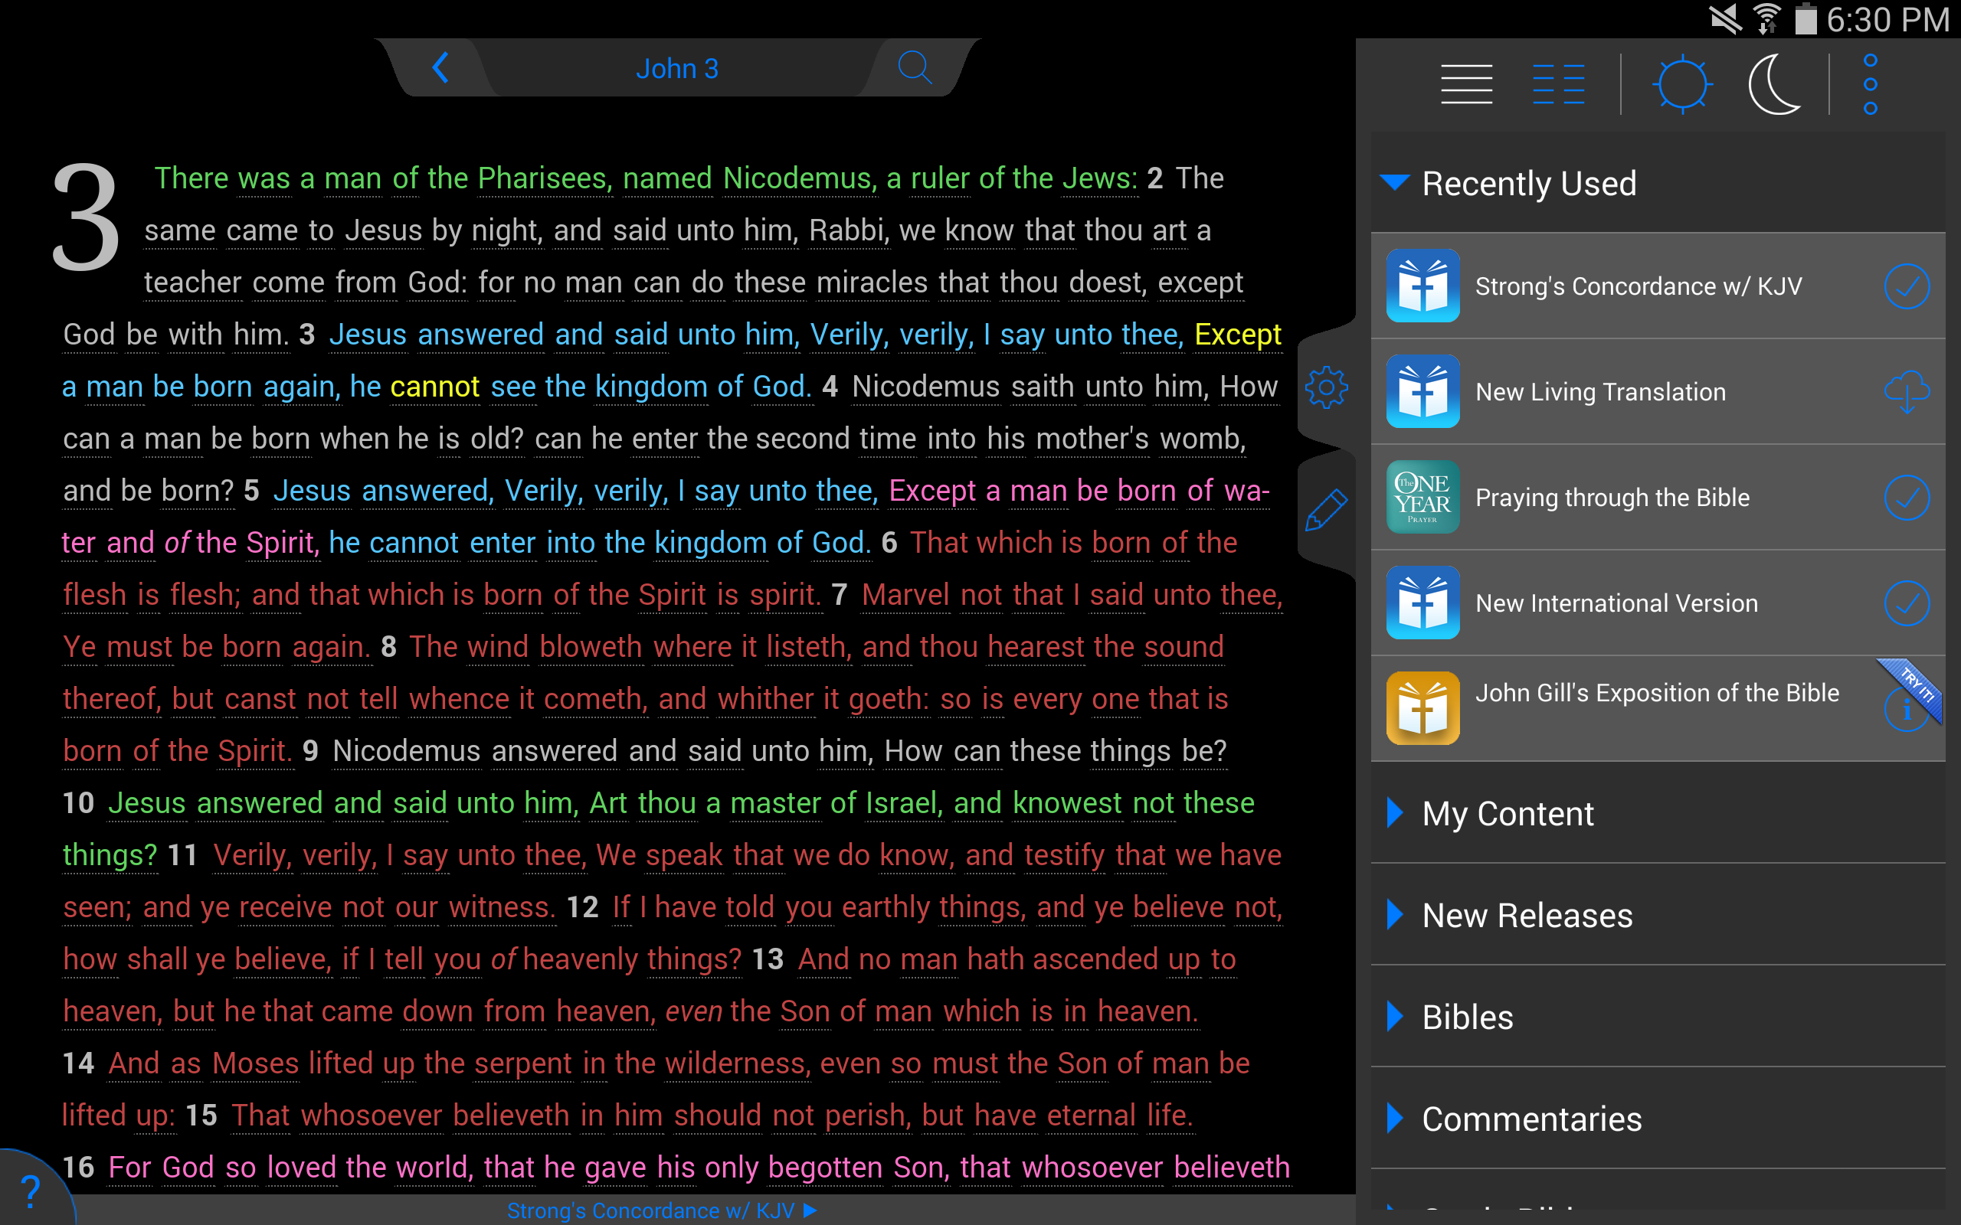1961x1225 pixels.
Task: Open the help question mark
Action: [31, 1190]
